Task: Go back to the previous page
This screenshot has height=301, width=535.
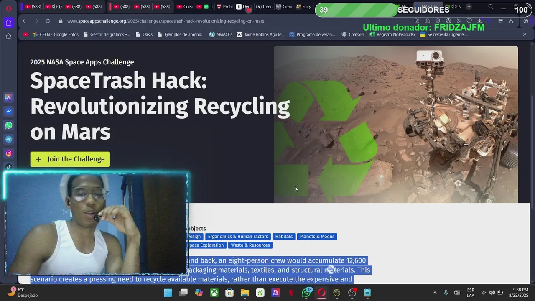Action: (24, 21)
